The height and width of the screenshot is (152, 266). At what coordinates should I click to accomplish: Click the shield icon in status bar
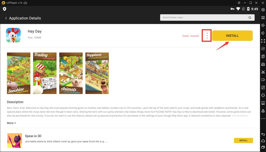pos(5,9)
